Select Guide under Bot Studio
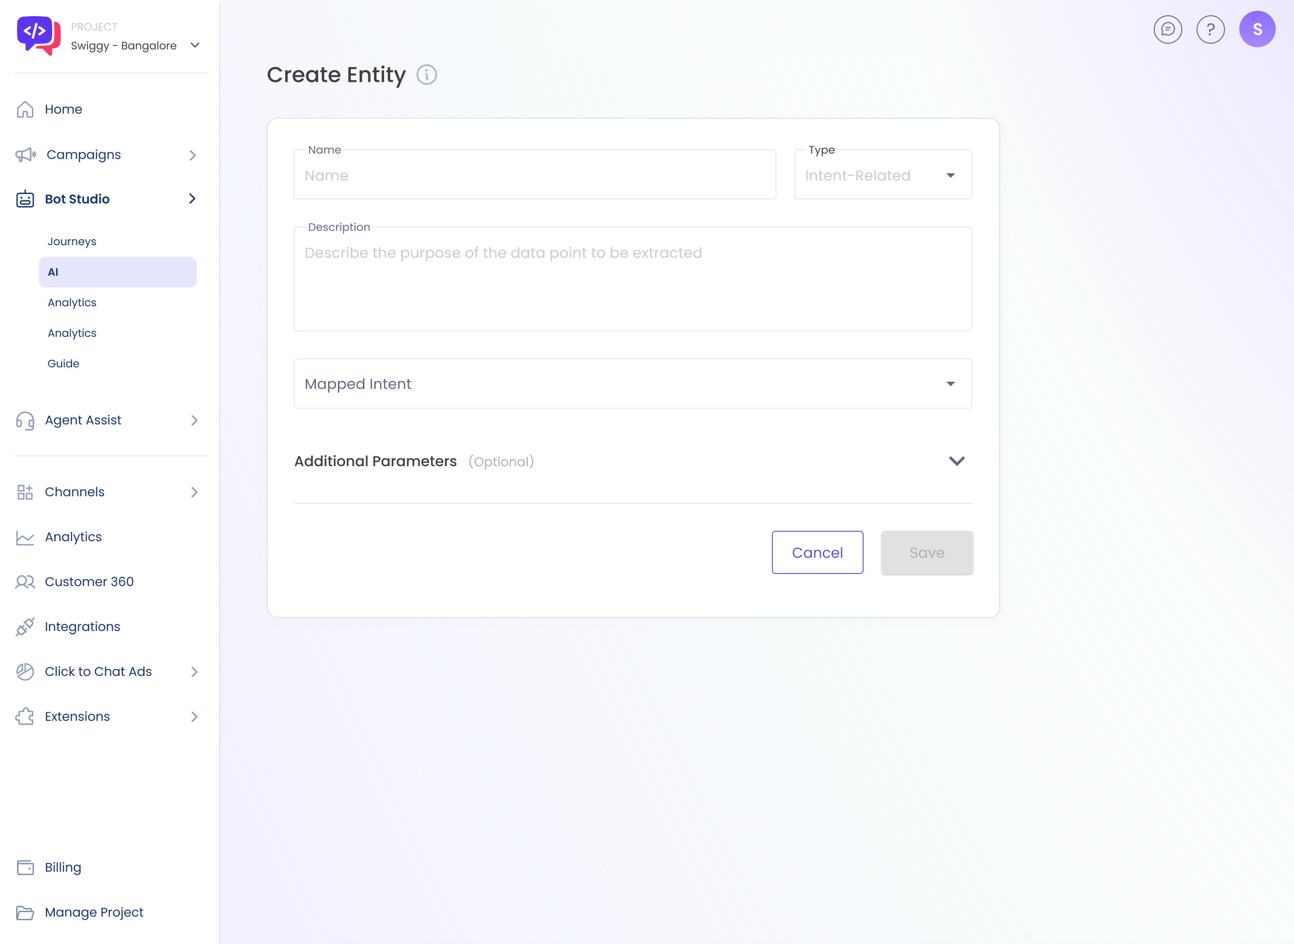 (x=63, y=363)
